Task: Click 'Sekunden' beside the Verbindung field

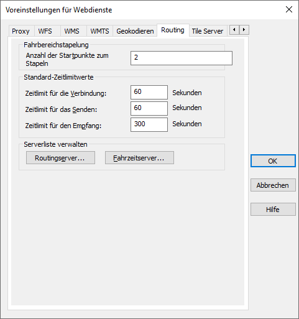Action: 187,93
